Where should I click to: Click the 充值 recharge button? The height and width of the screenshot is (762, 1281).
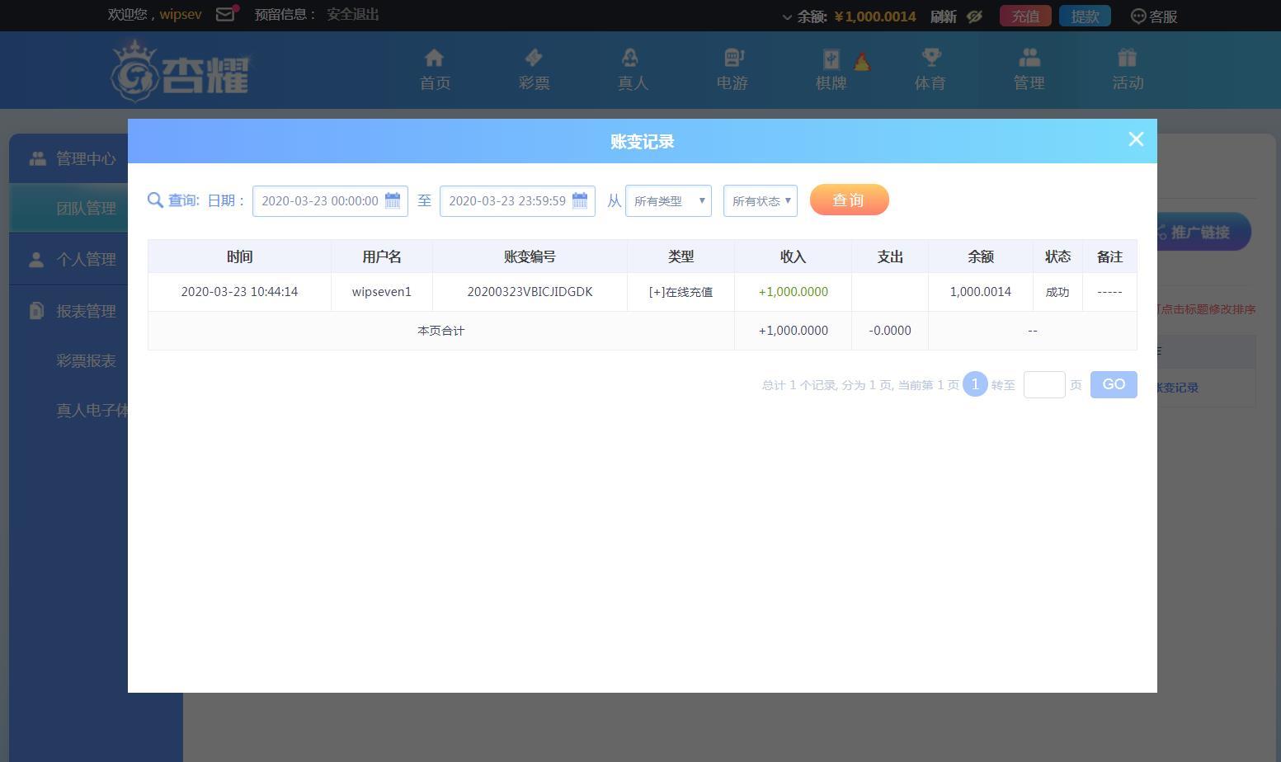coord(1025,16)
